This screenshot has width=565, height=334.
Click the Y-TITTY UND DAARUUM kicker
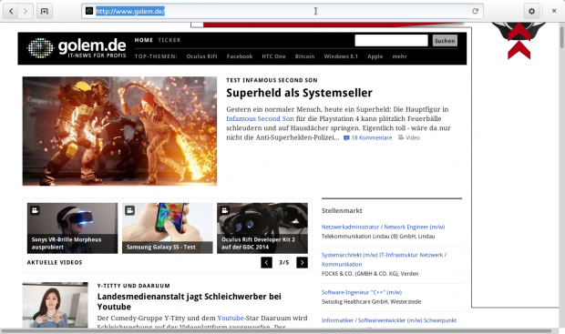coord(133,286)
